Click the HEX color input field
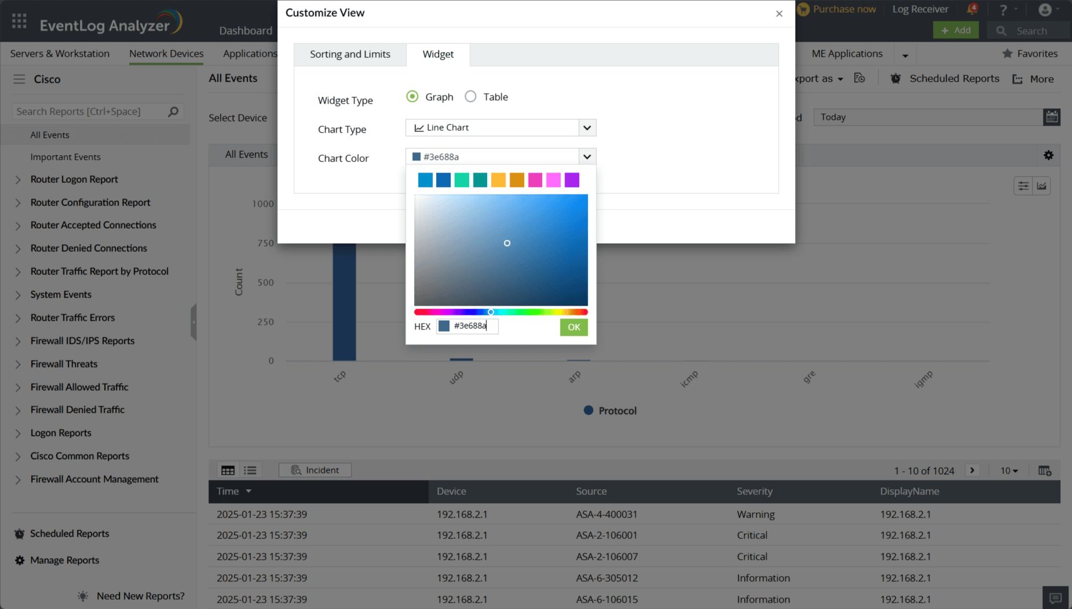Screen dimensions: 1072x609 pyautogui.click(x=467, y=326)
